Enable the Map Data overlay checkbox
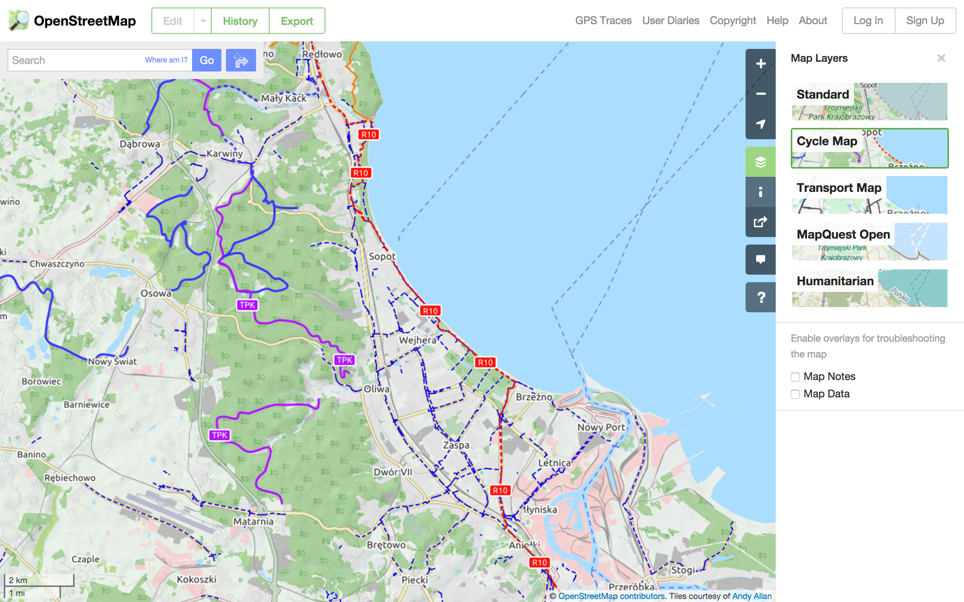This screenshot has height=602, width=964. coord(795,394)
